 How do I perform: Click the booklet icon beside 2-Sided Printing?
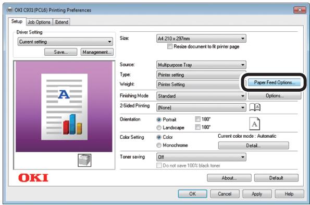click(x=255, y=107)
